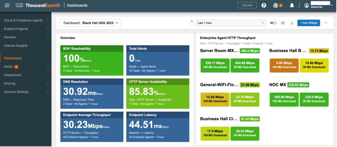Click the Add Widget button
337x147 pixels.
pos(308,23)
